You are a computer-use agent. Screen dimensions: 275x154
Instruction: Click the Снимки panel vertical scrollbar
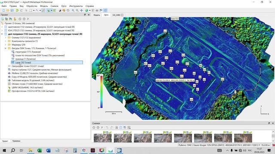(273, 136)
